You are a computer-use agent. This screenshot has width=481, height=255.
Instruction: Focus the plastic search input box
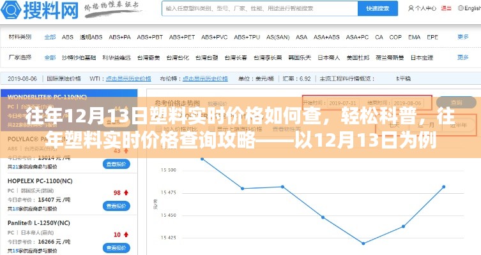pos(259,8)
